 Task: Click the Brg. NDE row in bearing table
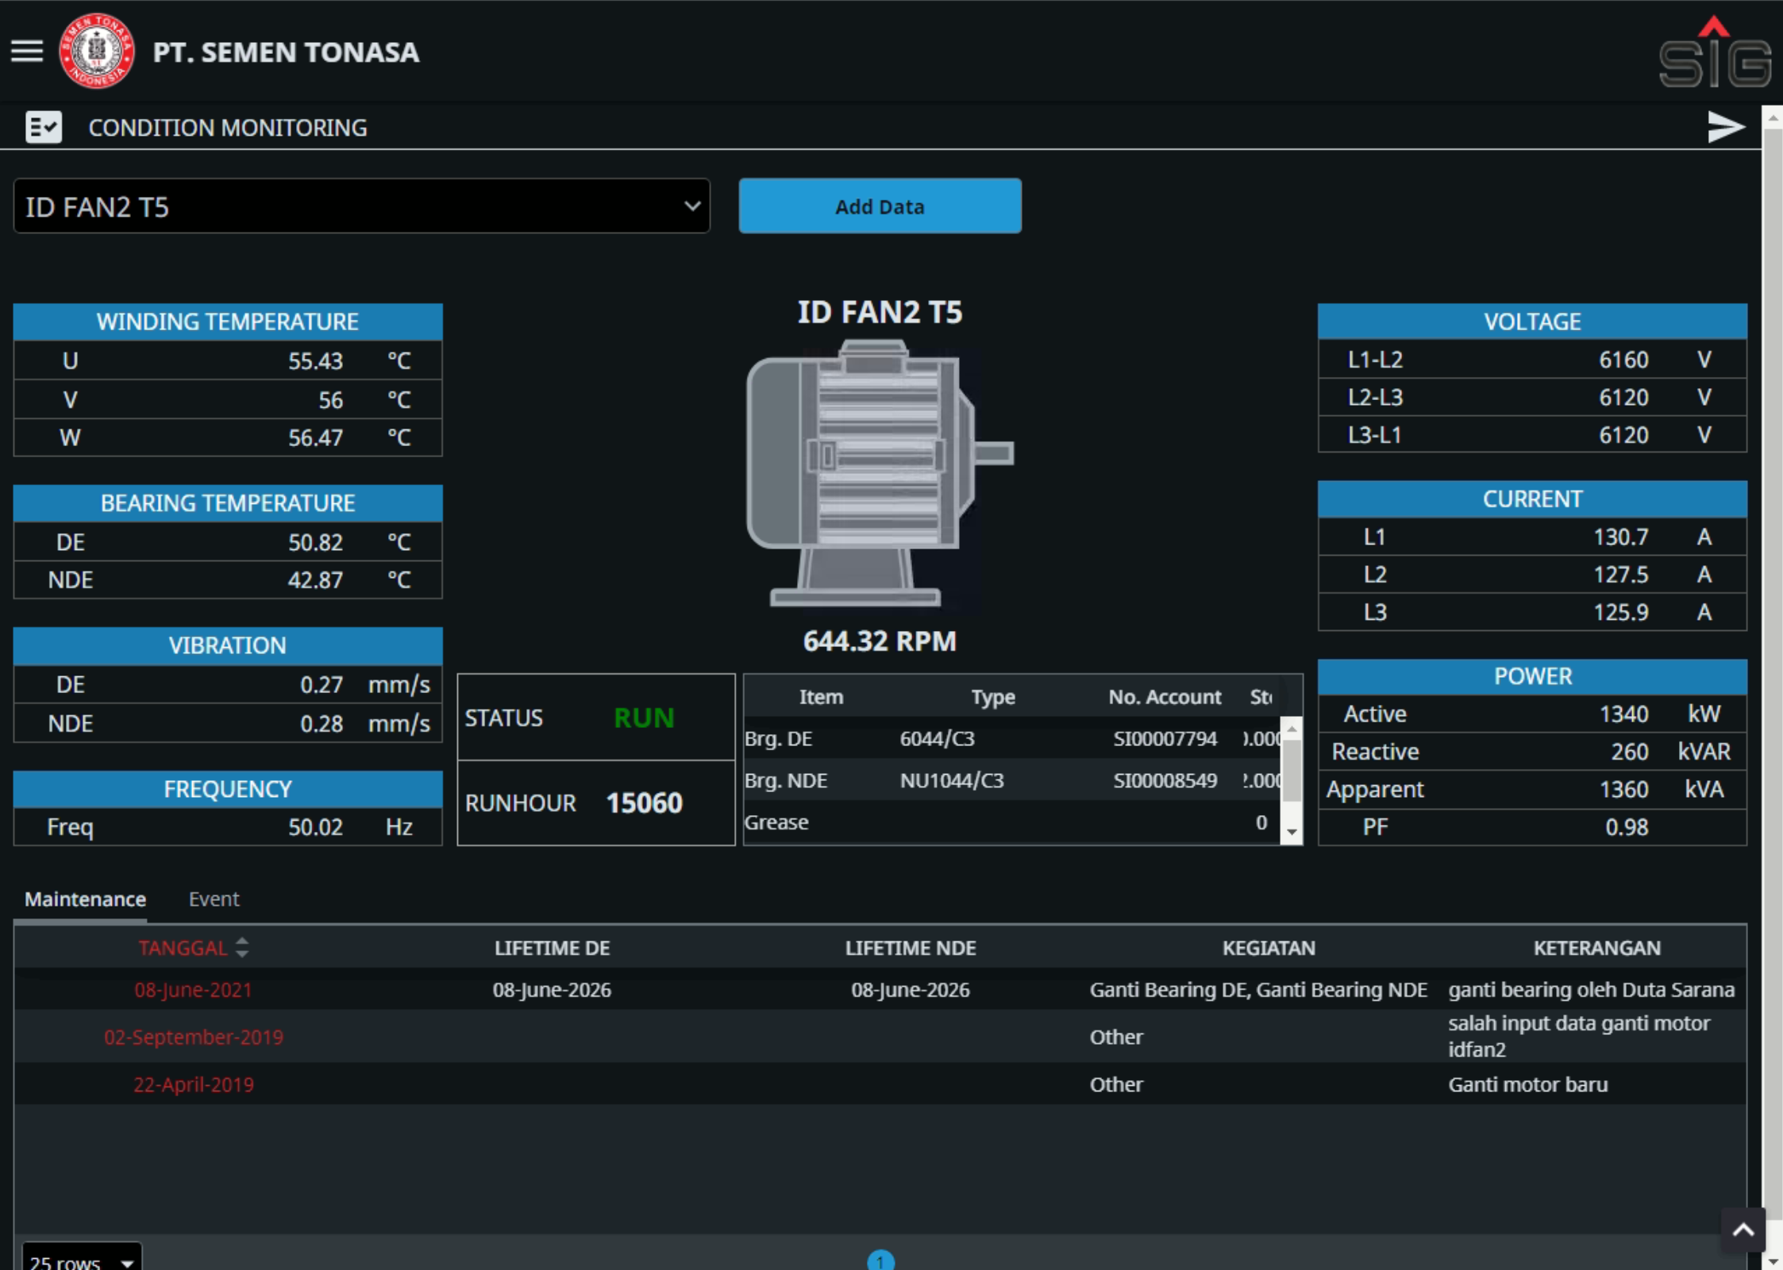click(1012, 780)
